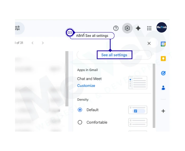Select Comfortable density radio button
185x151 pixels.
click(80, 122)
